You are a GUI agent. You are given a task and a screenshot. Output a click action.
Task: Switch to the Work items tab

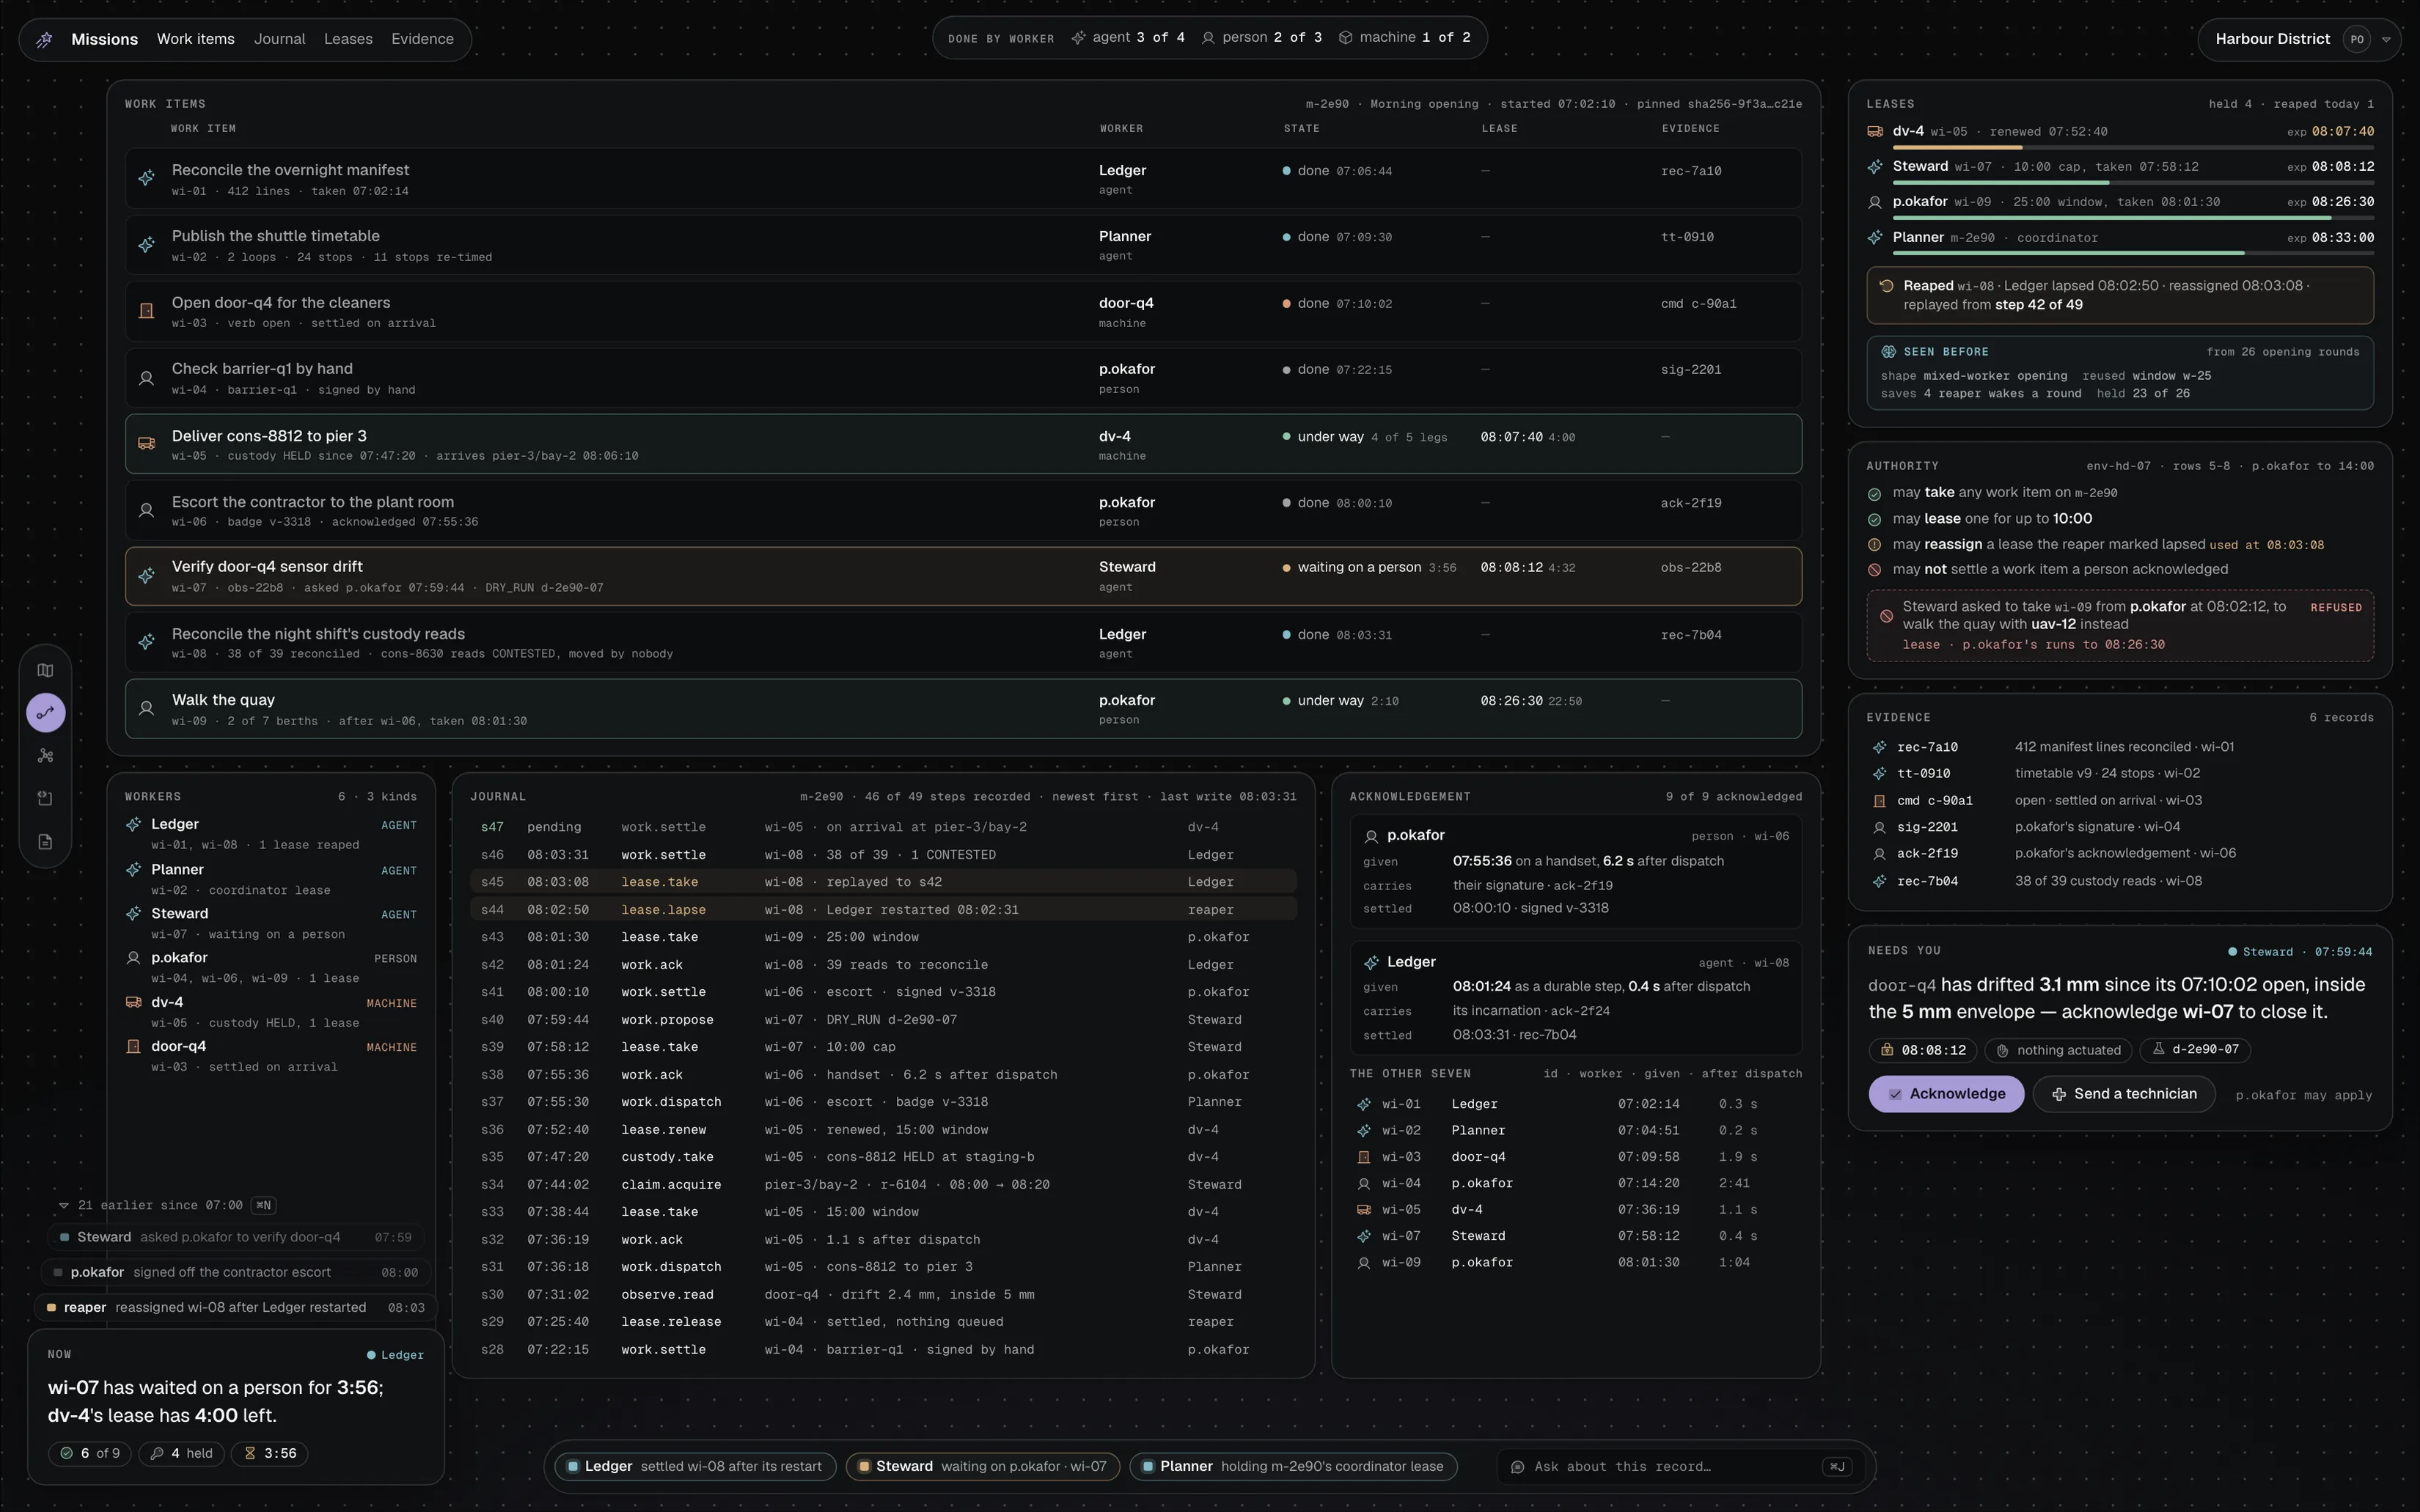coord(196,39)
